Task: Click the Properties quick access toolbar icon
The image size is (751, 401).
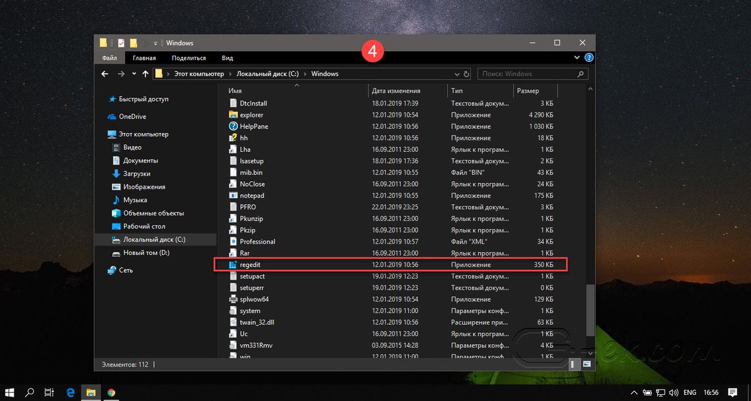Action: [x=121, y=43]
